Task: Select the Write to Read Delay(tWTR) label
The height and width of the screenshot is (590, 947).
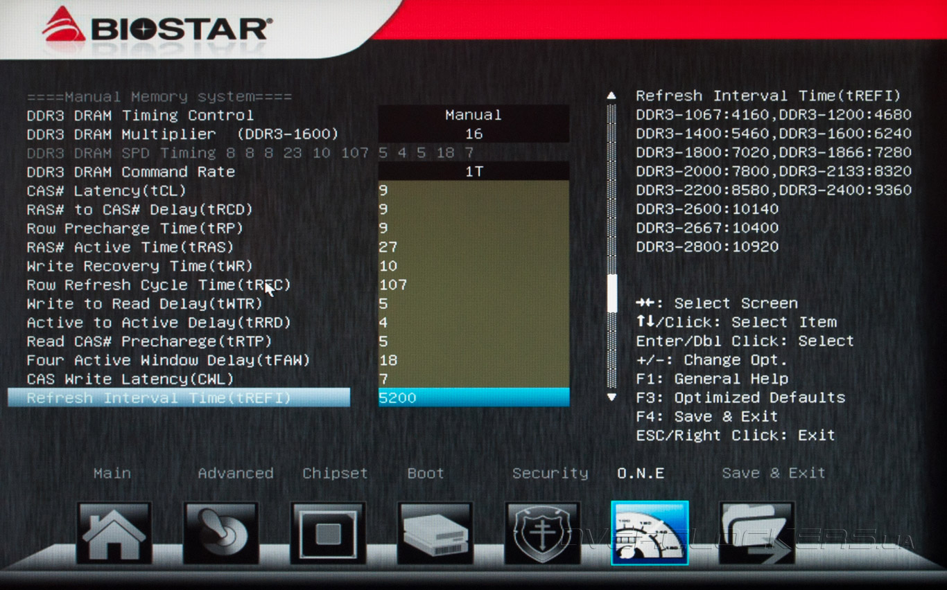Action: (145, 303)
